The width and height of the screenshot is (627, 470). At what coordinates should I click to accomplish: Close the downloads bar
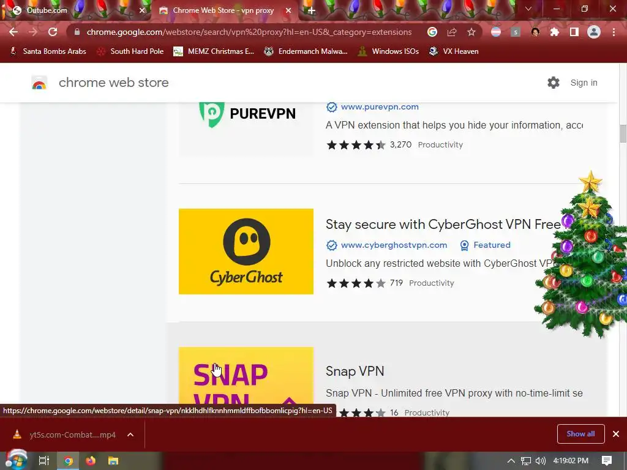tap(616, 434)
